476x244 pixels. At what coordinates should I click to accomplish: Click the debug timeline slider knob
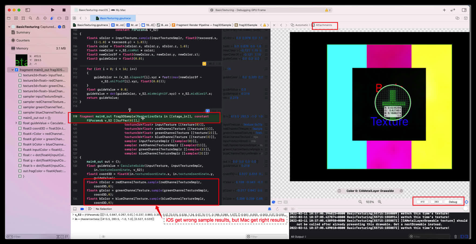465,209
